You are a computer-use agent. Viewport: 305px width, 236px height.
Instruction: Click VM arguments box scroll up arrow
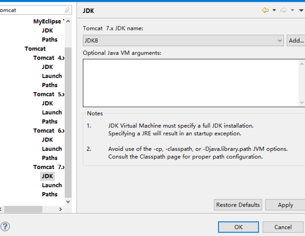(302, 64)
